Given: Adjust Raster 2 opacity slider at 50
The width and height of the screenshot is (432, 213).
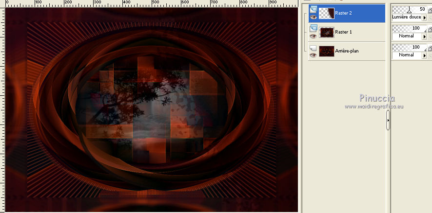Looking at the screenshot, I should coord(409,10).
